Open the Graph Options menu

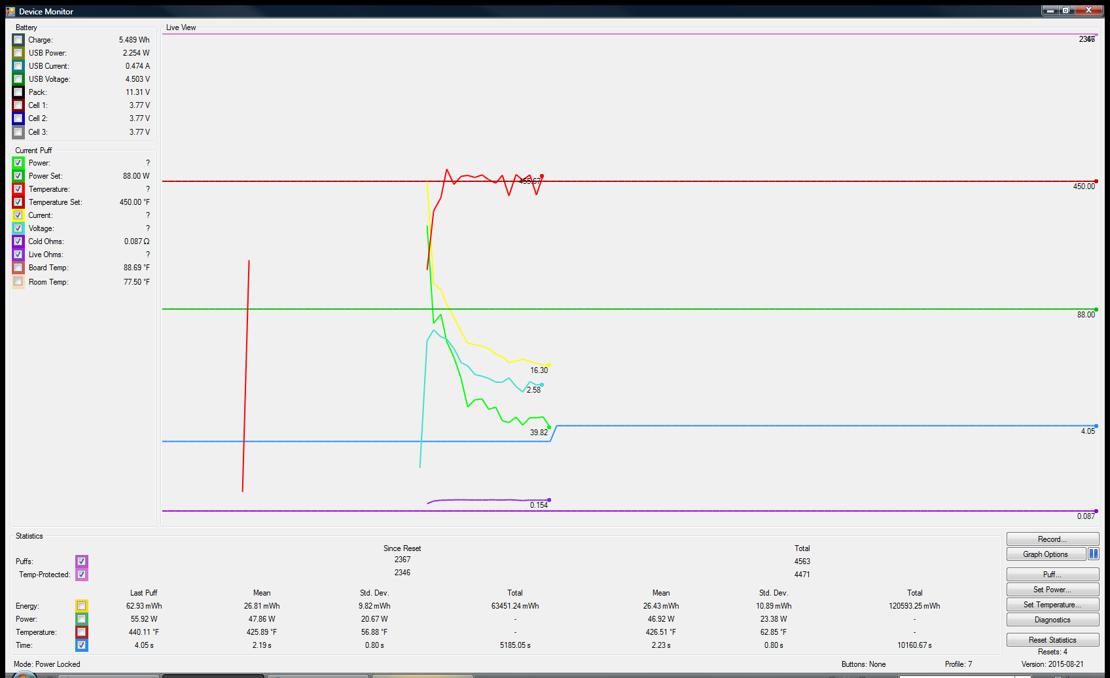click(1045, 554)
